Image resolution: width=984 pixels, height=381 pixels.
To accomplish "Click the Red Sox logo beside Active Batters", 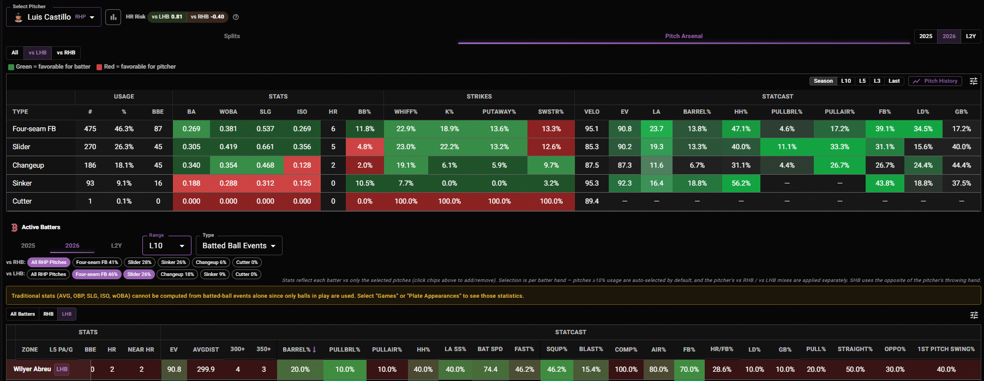I will click(15, 228).
